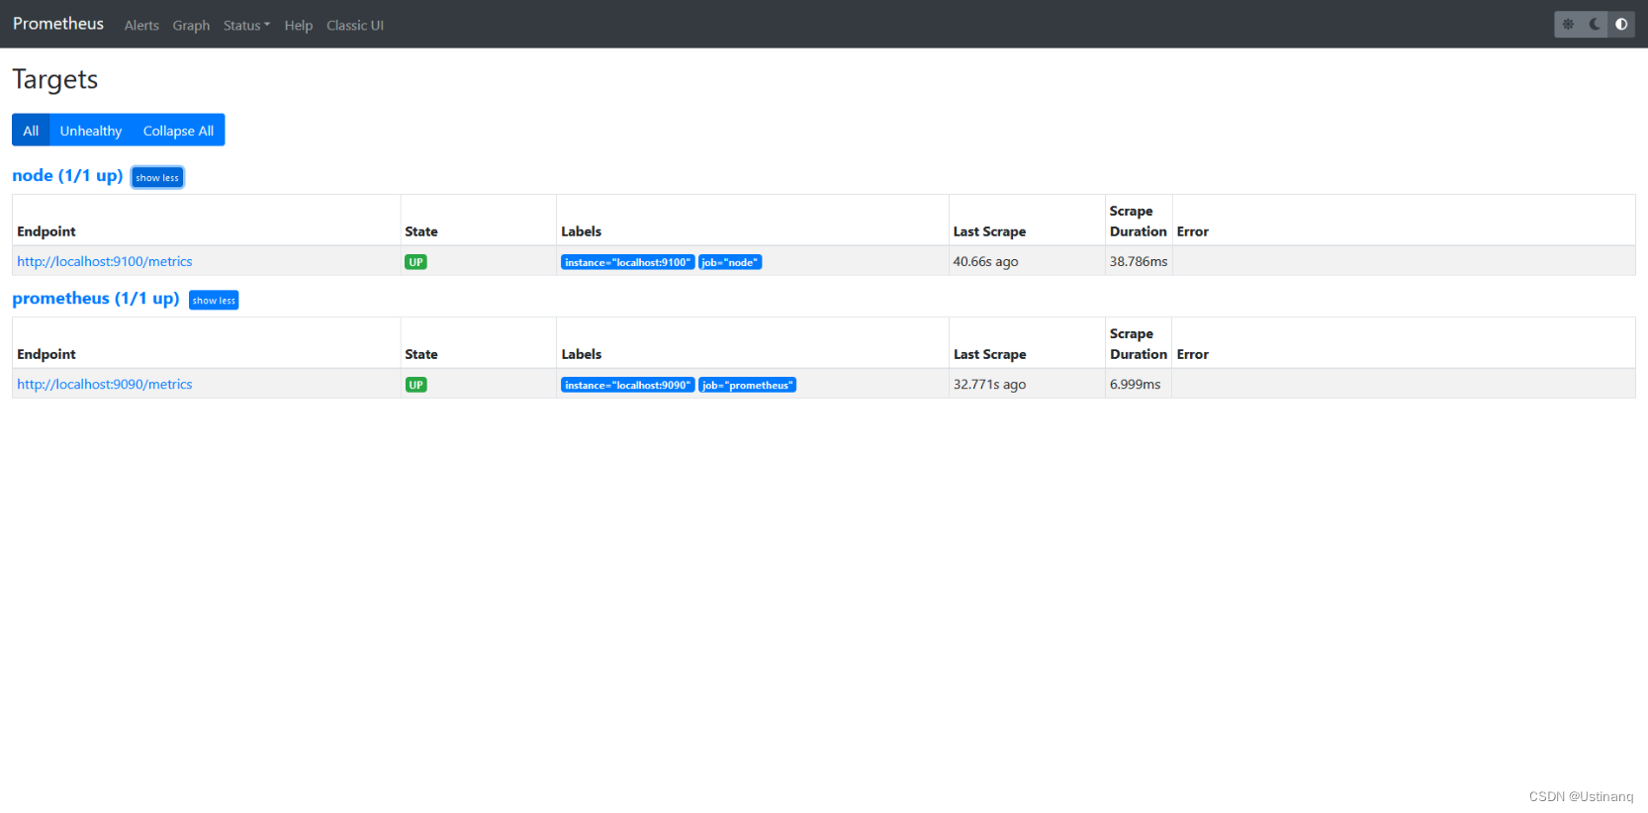Select the 32.771s ago last scrape value
This screenshot has height=813, width=1648.
coord(989,385)
